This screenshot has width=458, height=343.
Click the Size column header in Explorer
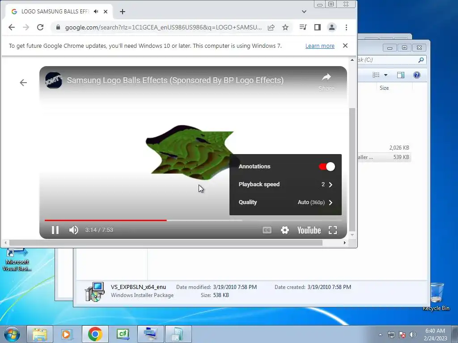(x=384, y=88)
